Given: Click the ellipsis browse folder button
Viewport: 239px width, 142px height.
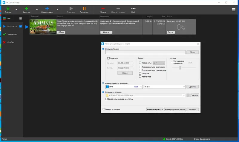Looking at the screenshot, I should [x=188, y=95].
